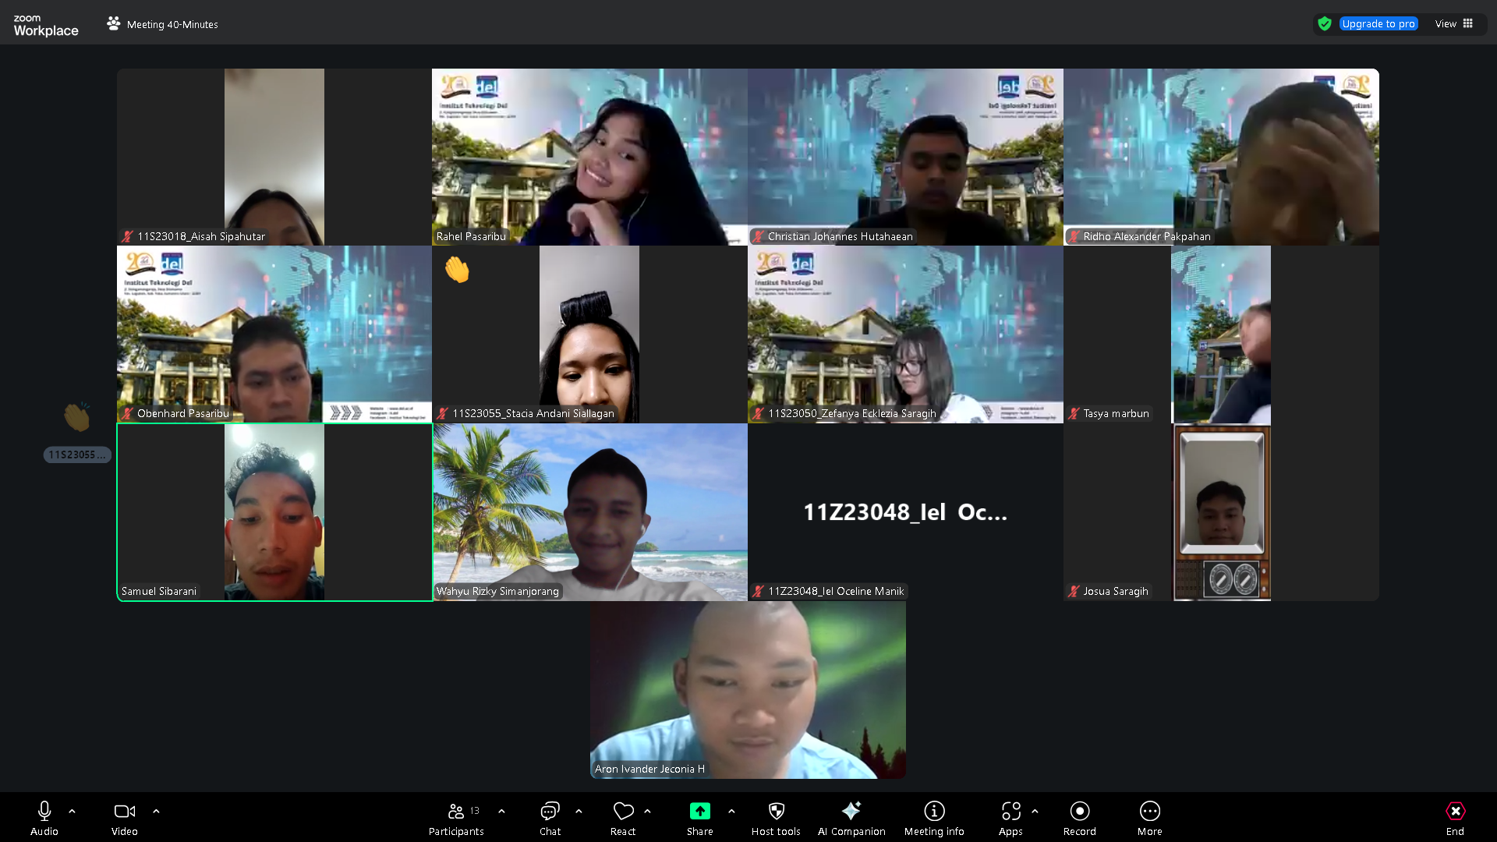Expand the arrow next to Participants
Viewport: 1497px width, 842px height.
(x=501, y=812)
